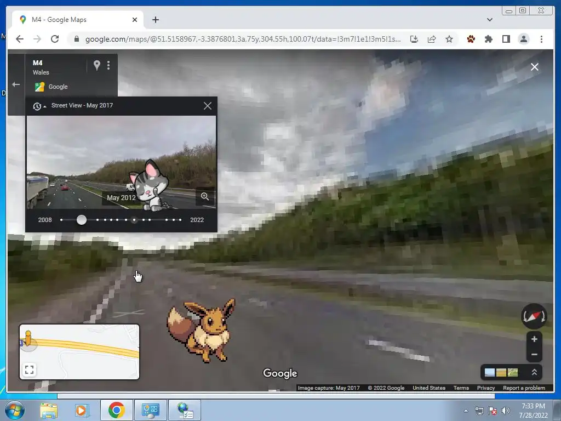
Task: Click the install app icon in address bar
Action: [414, 39]
